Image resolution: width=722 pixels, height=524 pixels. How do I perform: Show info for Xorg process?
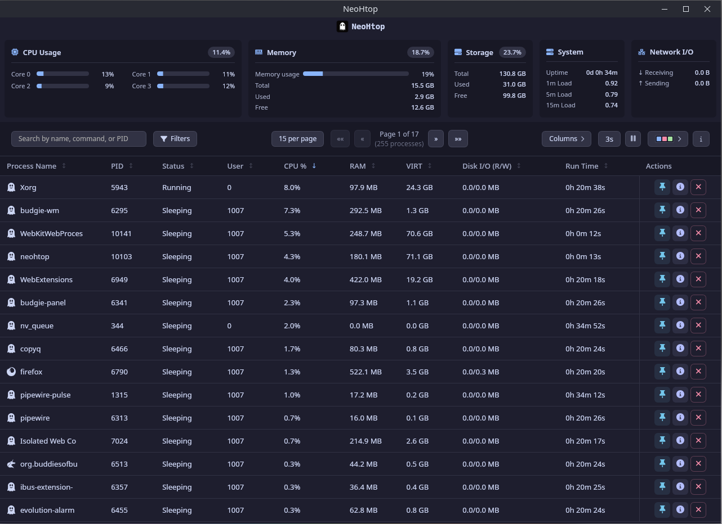coord(680,187)
